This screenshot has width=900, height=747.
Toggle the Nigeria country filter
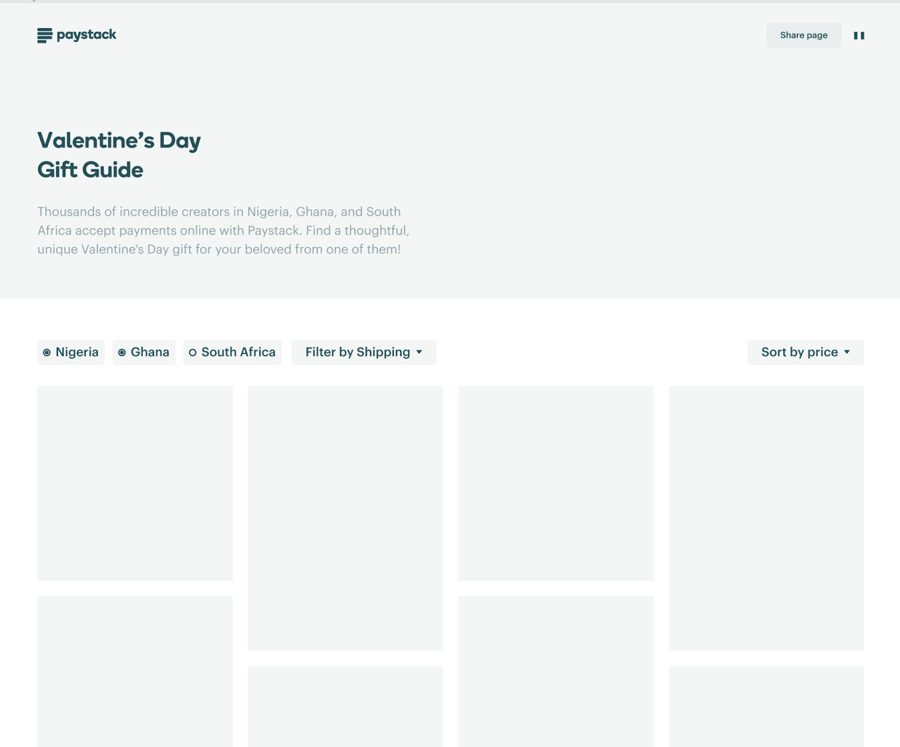[71, 352]
